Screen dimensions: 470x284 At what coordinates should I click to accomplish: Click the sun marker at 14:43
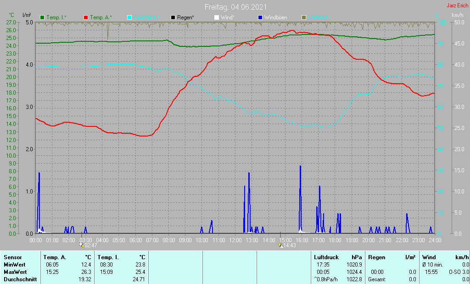pyautogui.click(x=281, y=245)
